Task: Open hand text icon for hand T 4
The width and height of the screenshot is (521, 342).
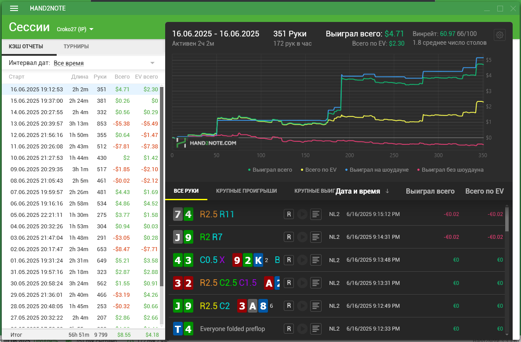Action: coord(316,329)
